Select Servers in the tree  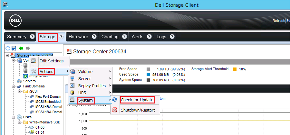click(29, 81)
